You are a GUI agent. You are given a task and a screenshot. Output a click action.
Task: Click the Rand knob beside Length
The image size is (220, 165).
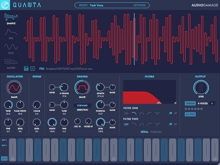point(112,88)
